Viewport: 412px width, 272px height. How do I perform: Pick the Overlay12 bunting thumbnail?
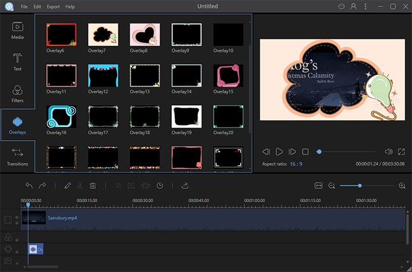(x=103, y=75)
